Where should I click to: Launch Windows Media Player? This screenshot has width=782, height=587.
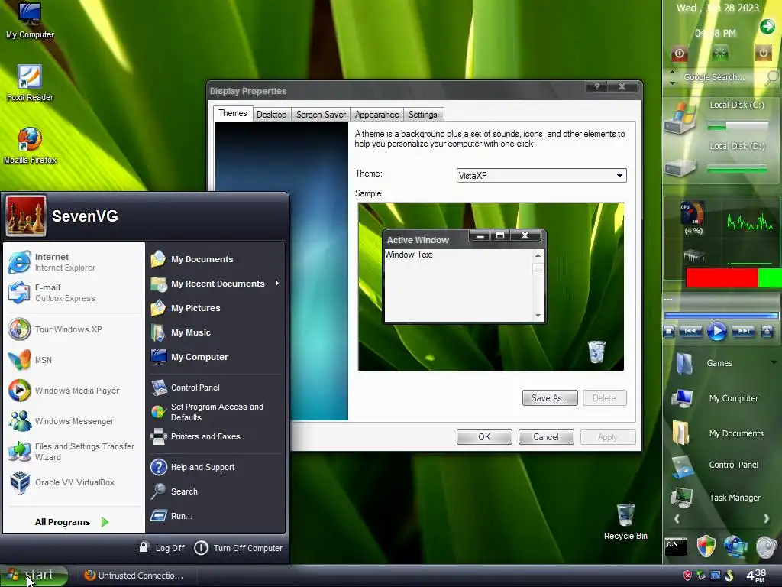[74, 391]
